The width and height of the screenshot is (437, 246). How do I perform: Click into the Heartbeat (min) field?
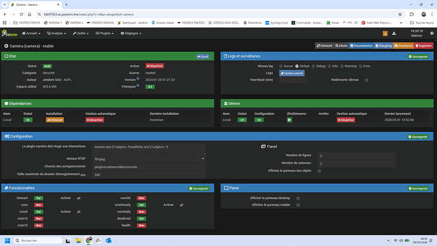coord(293,80)
